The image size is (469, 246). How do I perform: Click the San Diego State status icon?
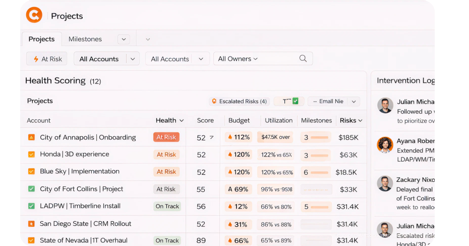31,224
